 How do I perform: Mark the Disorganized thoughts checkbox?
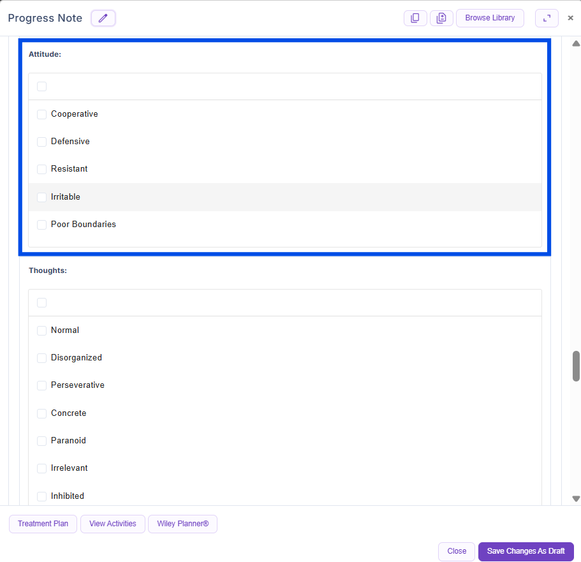pyautogui.click(x=41, y=358)
